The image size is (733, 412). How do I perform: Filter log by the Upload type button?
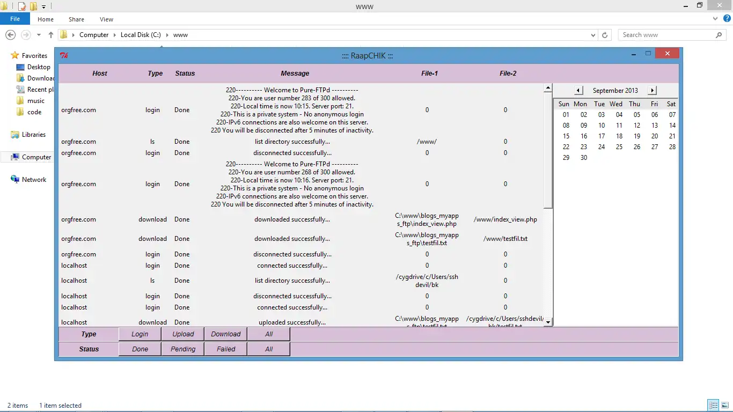(183, 334)
